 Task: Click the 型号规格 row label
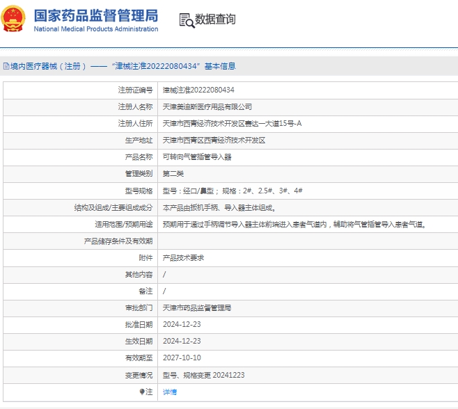tap(139, 191)
